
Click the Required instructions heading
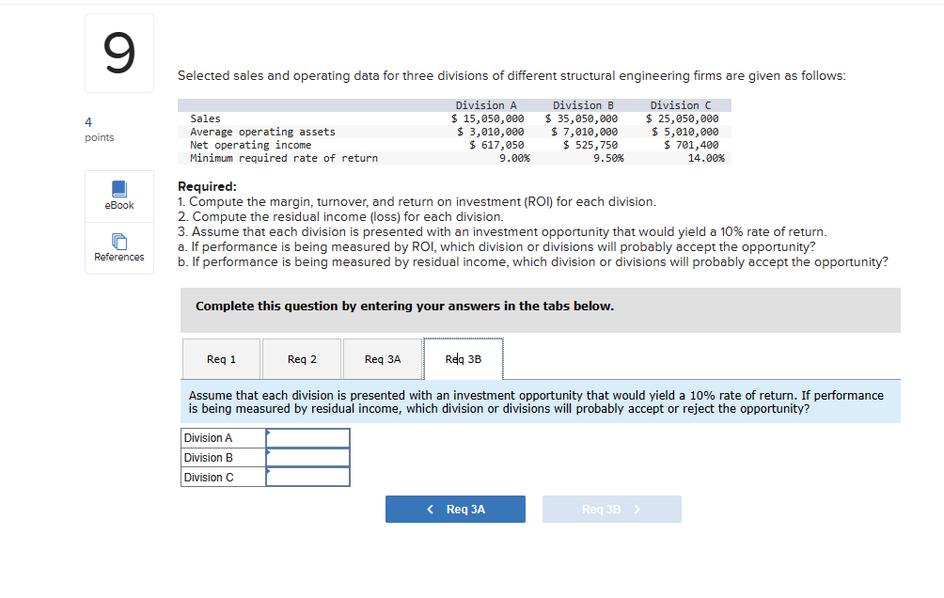point(205,186)
